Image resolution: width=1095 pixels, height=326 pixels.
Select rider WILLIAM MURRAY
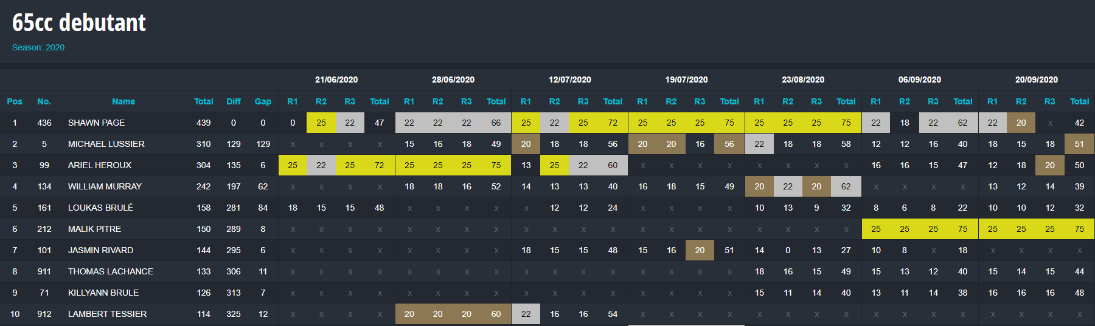pyautogui.click(x=105, y=186)
